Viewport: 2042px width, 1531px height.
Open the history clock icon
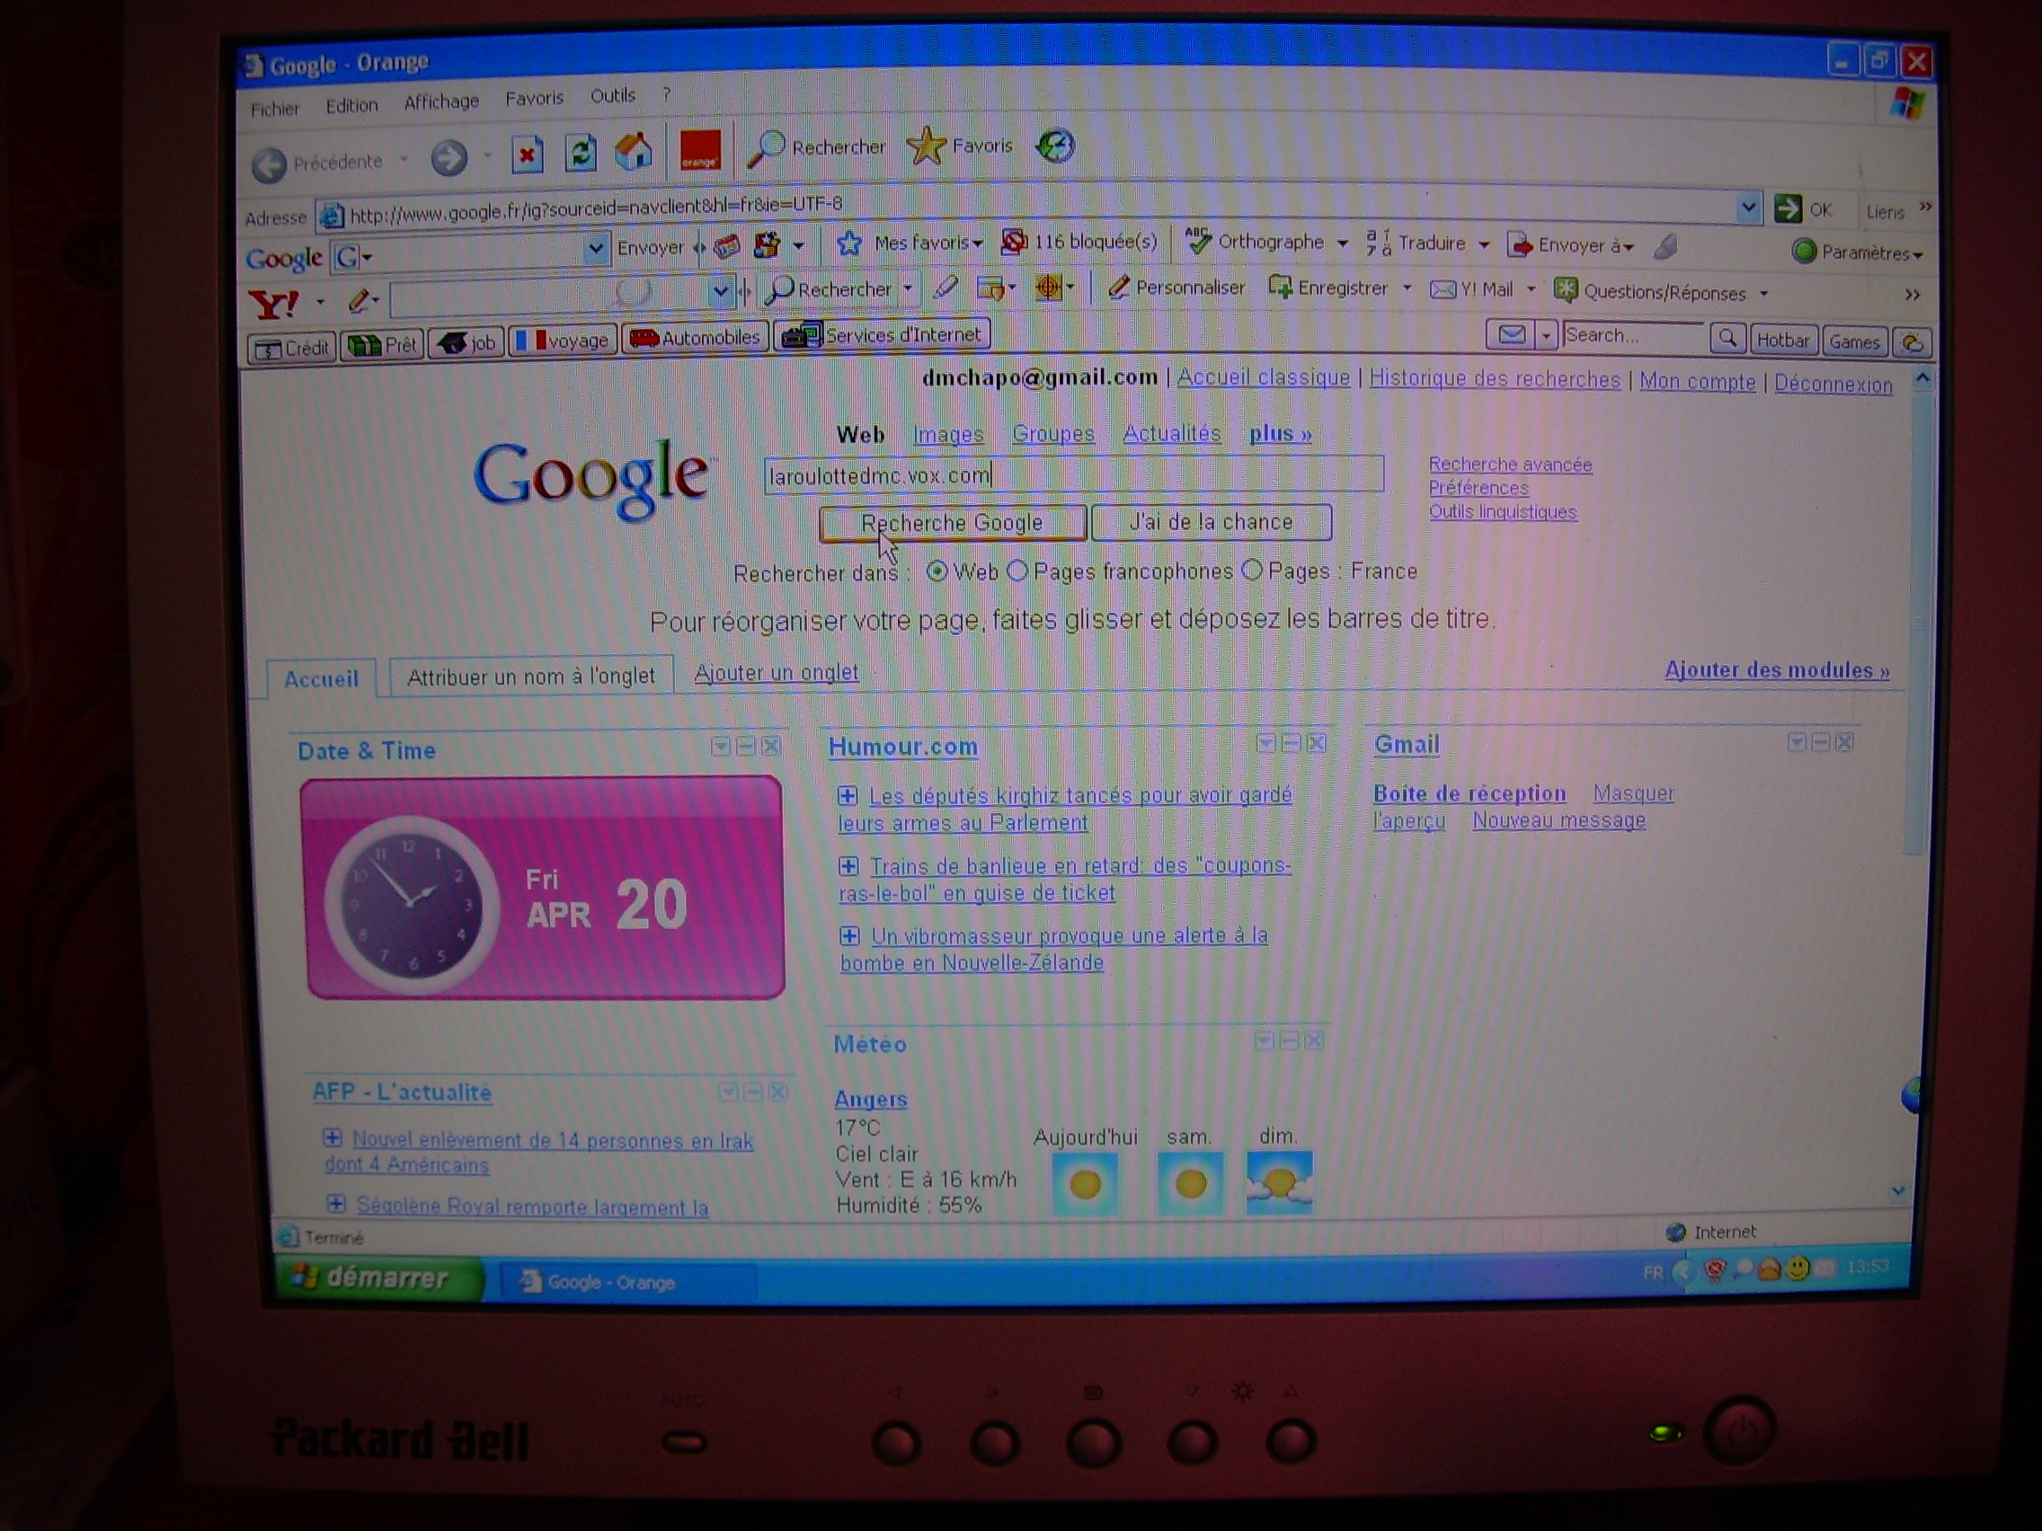pyautogui.click(x=1055, y=146)
